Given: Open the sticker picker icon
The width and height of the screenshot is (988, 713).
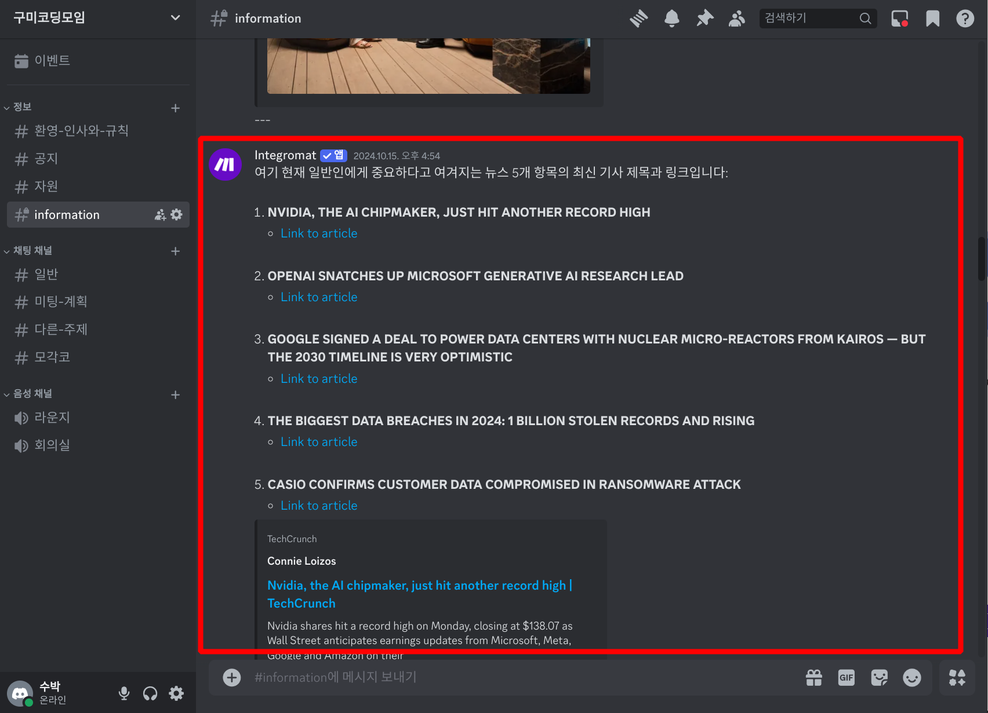Looking at the screenshot, I should coord(880,677).
